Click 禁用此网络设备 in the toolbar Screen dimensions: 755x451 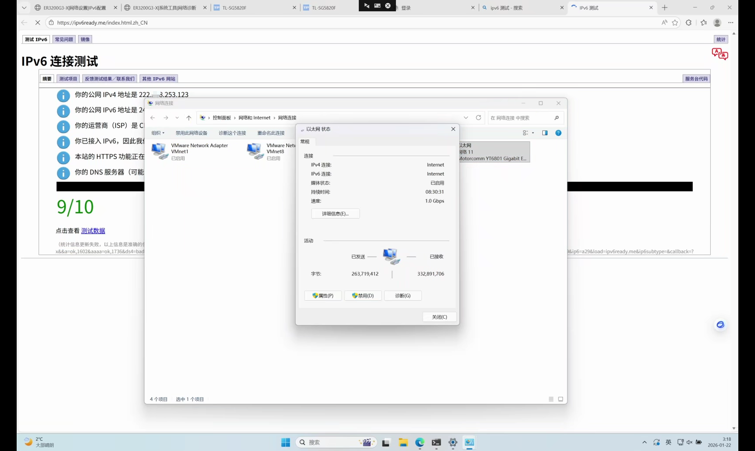[x=191, y=133]
